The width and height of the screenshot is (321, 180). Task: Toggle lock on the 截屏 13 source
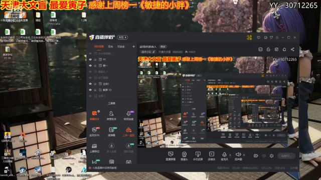click(x=95, y=90)
